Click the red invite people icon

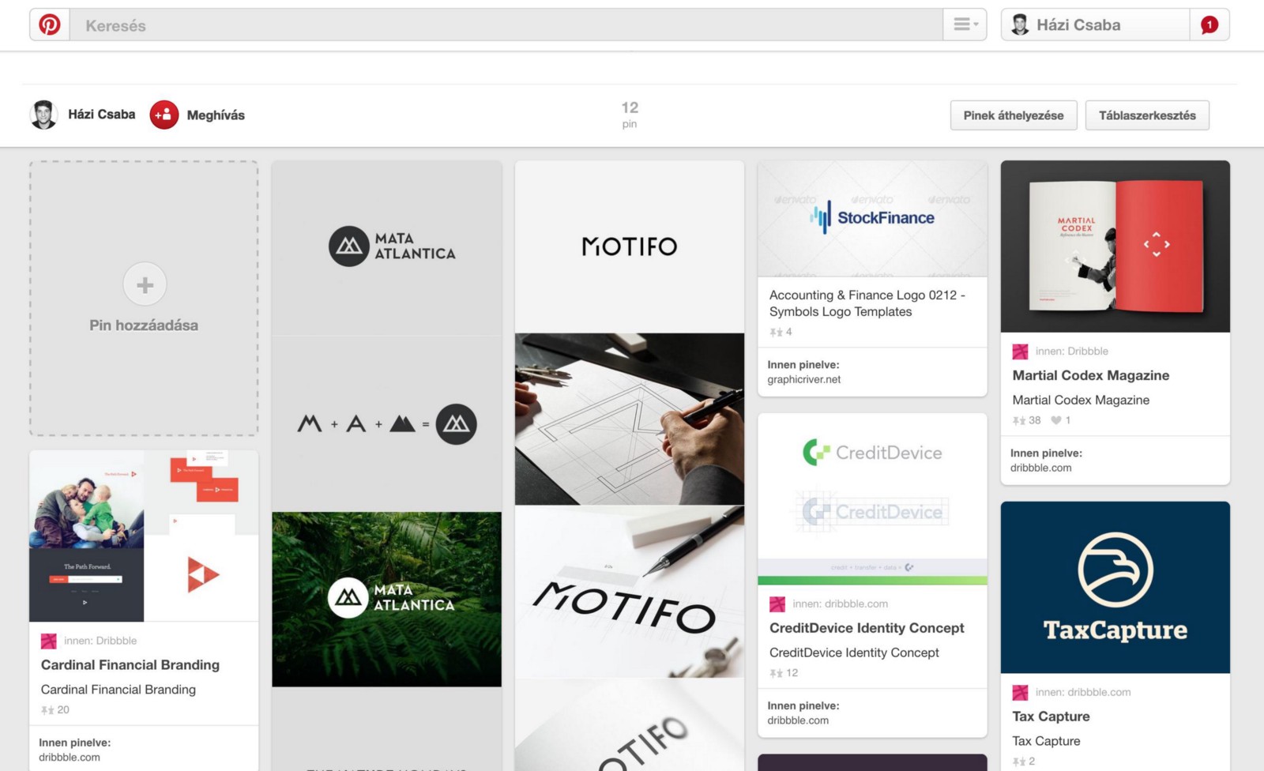164,115
